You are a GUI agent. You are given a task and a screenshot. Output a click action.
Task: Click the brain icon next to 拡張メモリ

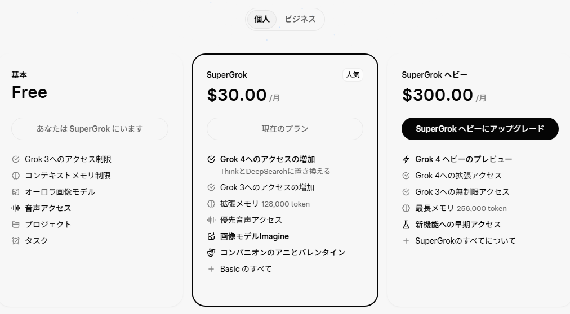click(x=211, y=204)
